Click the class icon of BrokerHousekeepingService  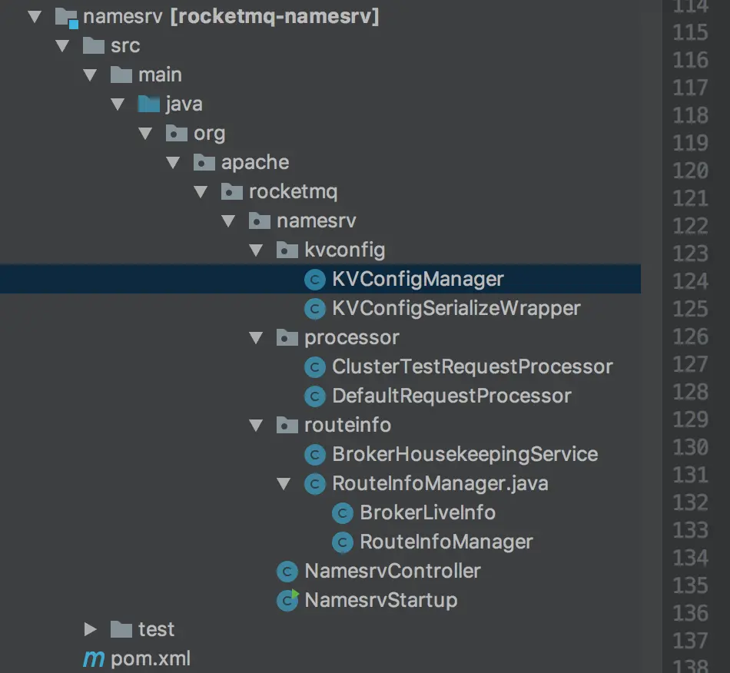click(315, 454)
